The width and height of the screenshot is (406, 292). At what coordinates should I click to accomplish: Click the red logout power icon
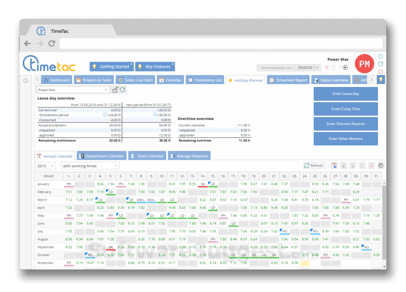[380, 71]
